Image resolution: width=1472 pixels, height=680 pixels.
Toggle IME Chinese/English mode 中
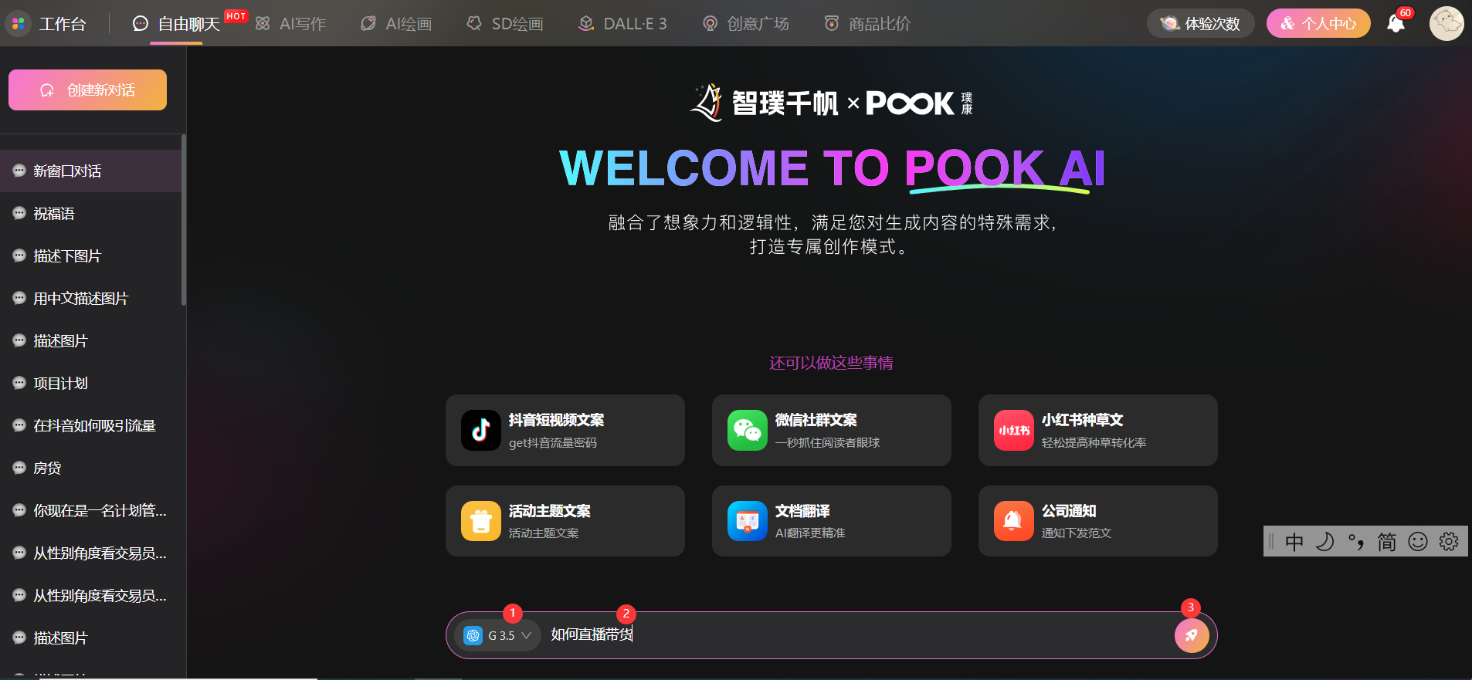tap(1294, 542)
